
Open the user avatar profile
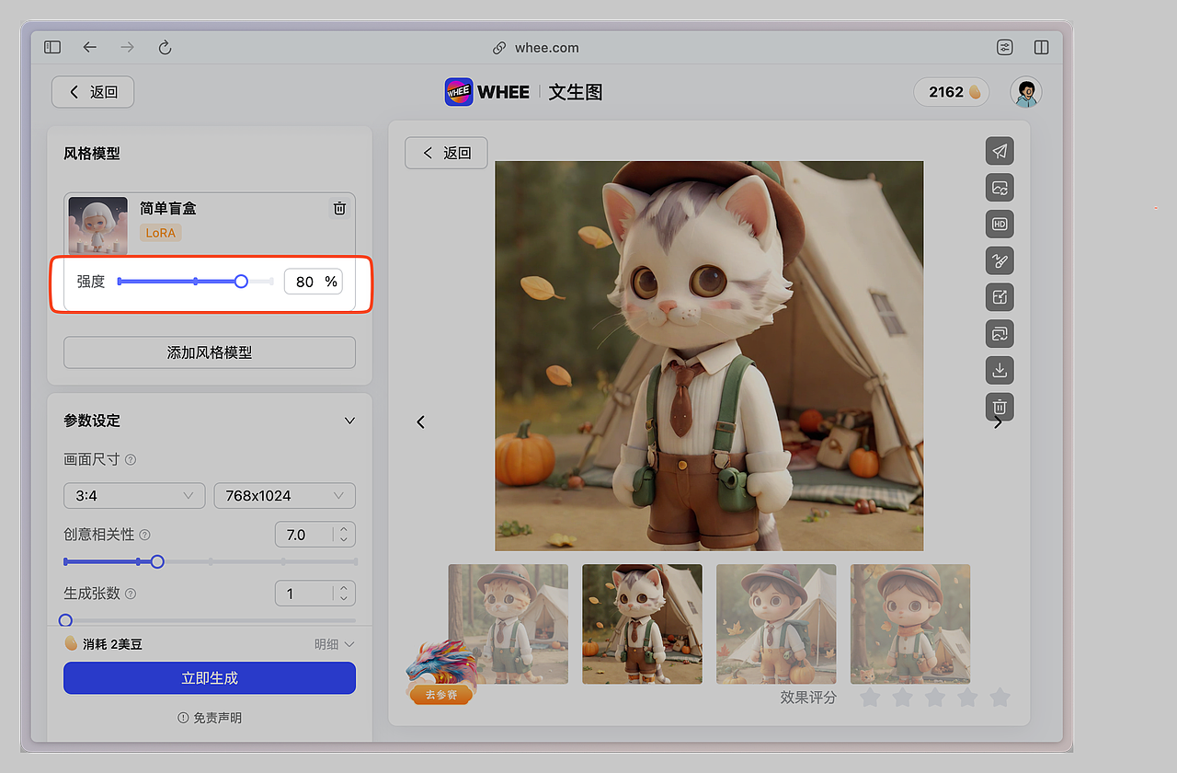1026,92
